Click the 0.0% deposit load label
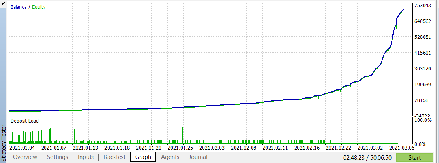The width and height of the screenshot is (439, 163). click(420, 144)
